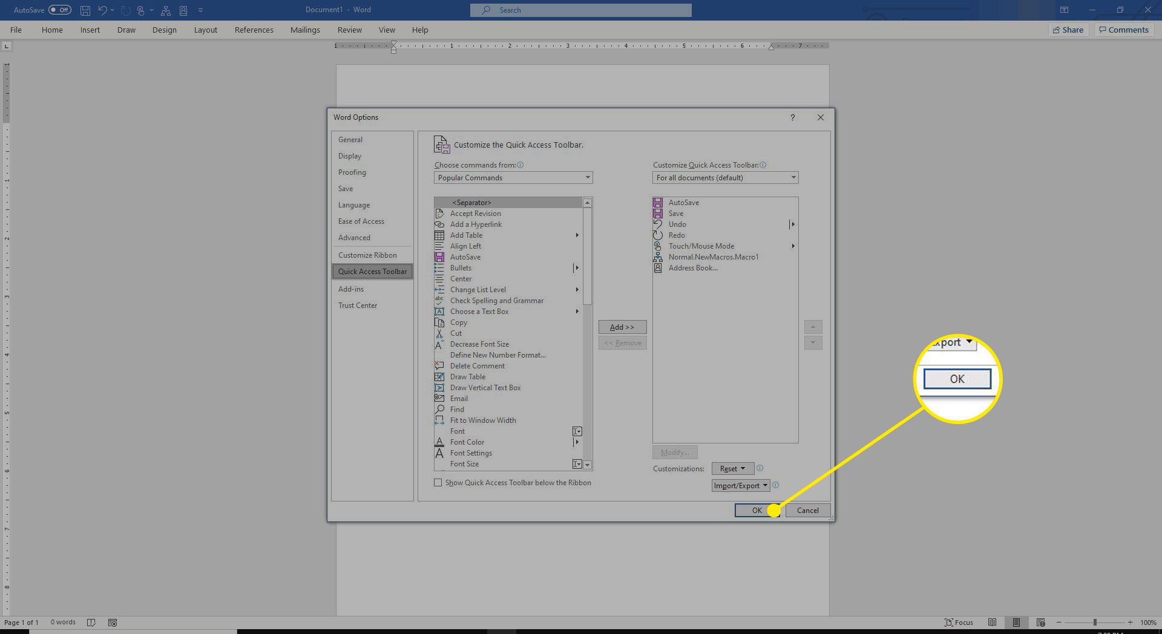
Task: Click the Zoom In plus button
Action: pos(1130,623)
